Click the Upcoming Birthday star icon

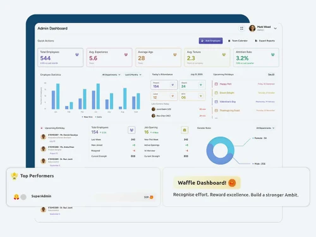click(x=42, y=128)
